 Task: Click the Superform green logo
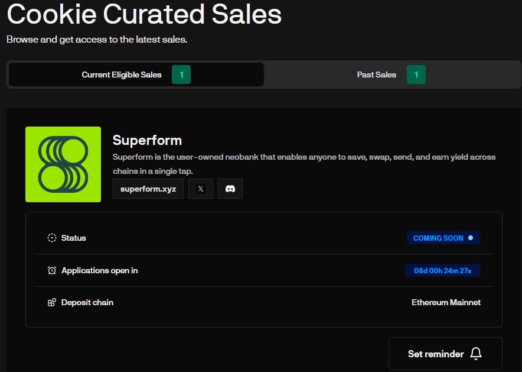(x=63, y=164)
